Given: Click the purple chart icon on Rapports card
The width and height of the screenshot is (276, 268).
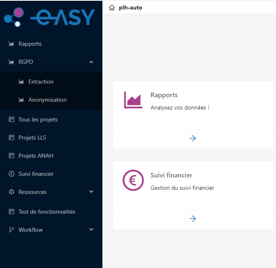Looking at the screenshot, I should (x=133, y=100).
